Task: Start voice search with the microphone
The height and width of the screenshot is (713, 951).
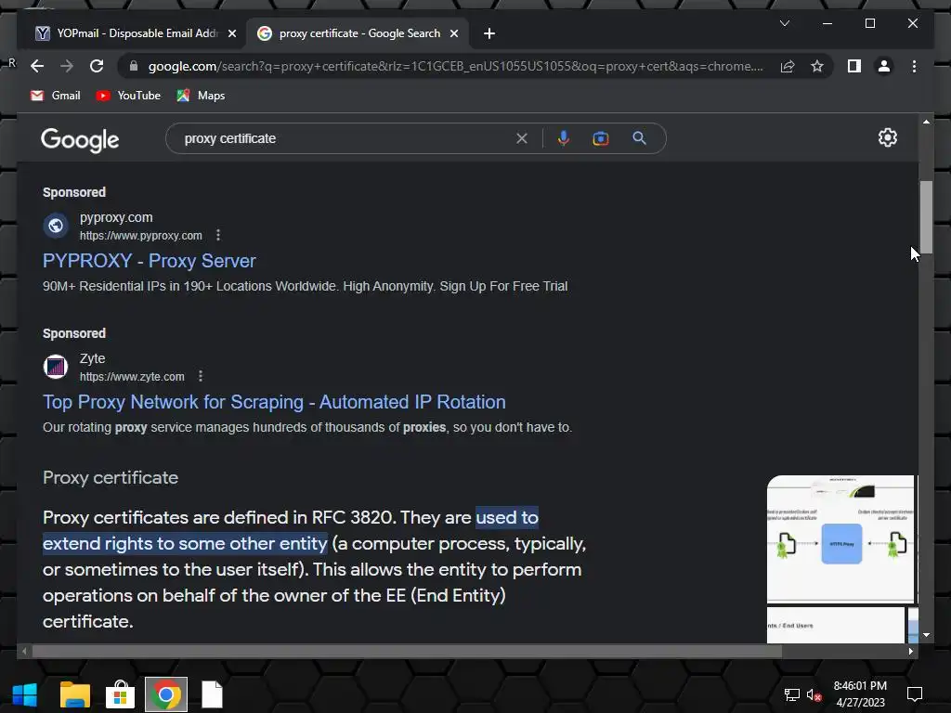Action: pyautogui.click(x=564, y=138)
